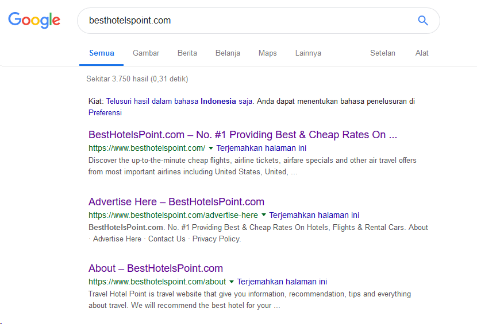This screenshot has width=477, height=324.
Task: Open 'Advertise Here – BestHotelsPoint.com' result
Action: (x=176, y=202)
